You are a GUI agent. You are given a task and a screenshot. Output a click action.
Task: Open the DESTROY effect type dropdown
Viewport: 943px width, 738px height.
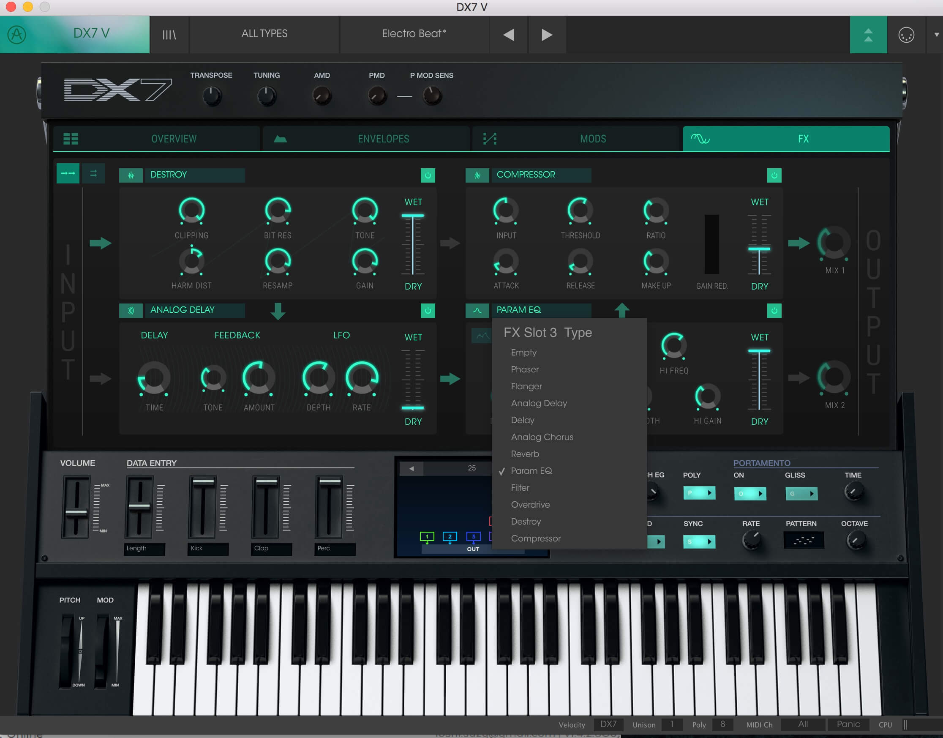(x=195, y=175)
